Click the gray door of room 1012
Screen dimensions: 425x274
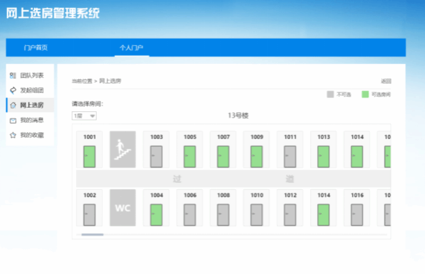pyautogui.click(x=290, y=215)
